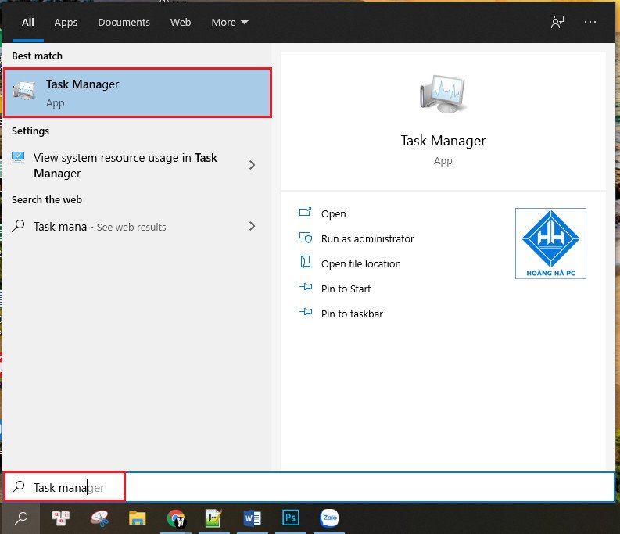620x534 pixels.
Task: Launch Photoshop from the taskbar
Action: (291, 518)
